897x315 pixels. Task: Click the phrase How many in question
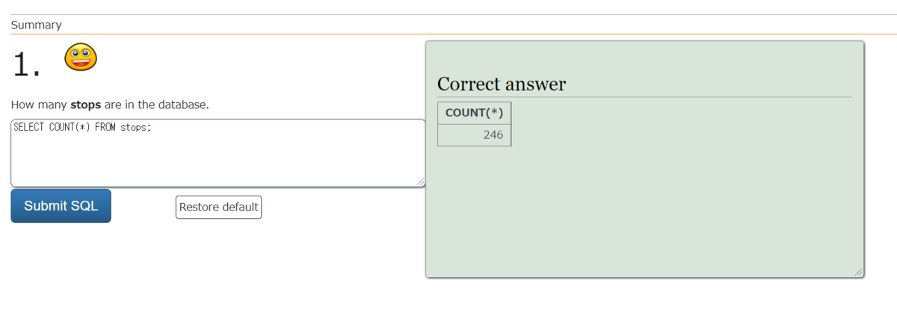pyautogui.click(x=39, y=105)
